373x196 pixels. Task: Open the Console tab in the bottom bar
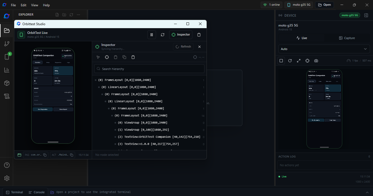[x=37, y=192]
